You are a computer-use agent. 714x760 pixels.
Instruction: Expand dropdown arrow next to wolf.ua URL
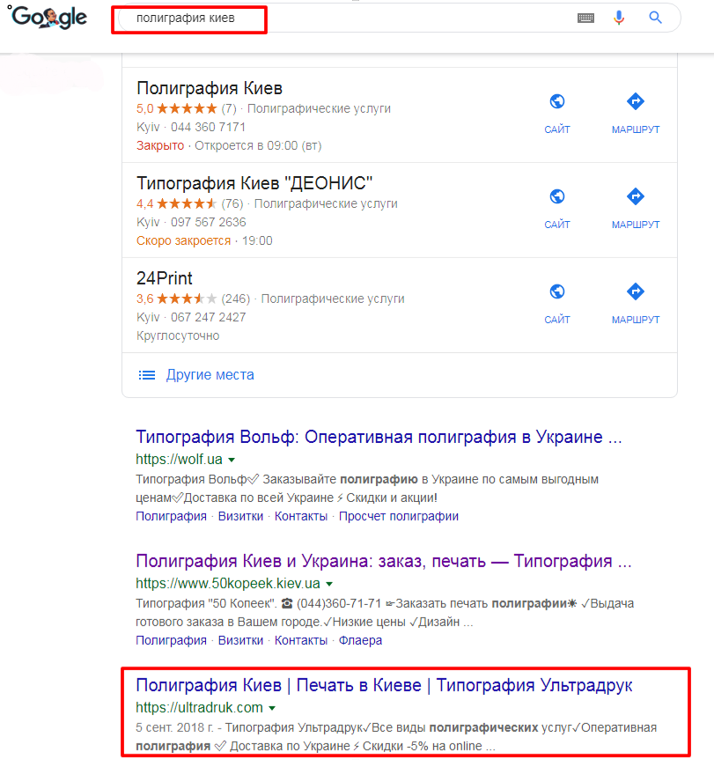pos(232,460)
